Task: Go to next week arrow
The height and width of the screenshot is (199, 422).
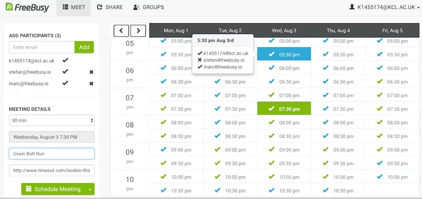Action: click(138, 30)
